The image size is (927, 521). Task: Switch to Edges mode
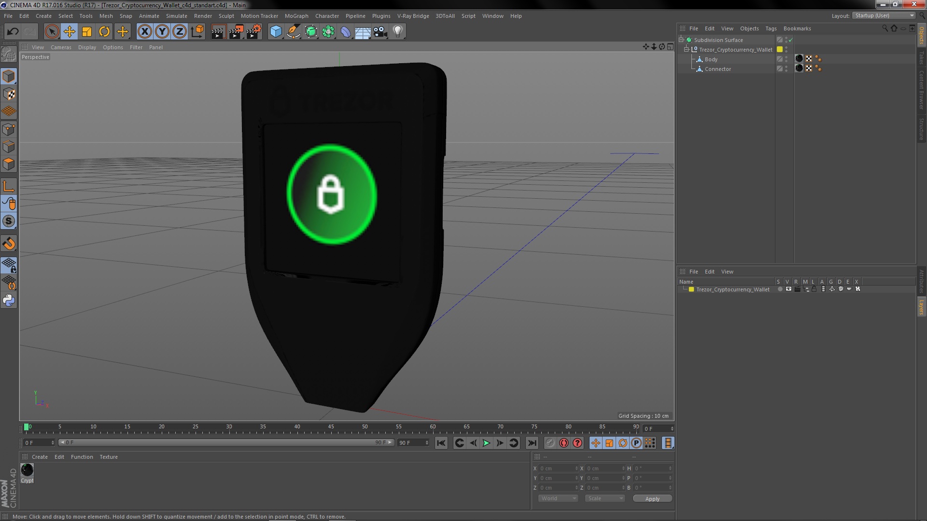9,147
